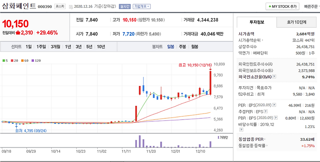
Task: Select the 3년 line chart period
Action: (x=79, y=47)
